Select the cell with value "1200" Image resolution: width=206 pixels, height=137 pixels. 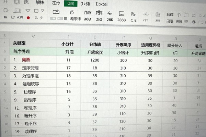pyautogui.click(x=95, y=60)
